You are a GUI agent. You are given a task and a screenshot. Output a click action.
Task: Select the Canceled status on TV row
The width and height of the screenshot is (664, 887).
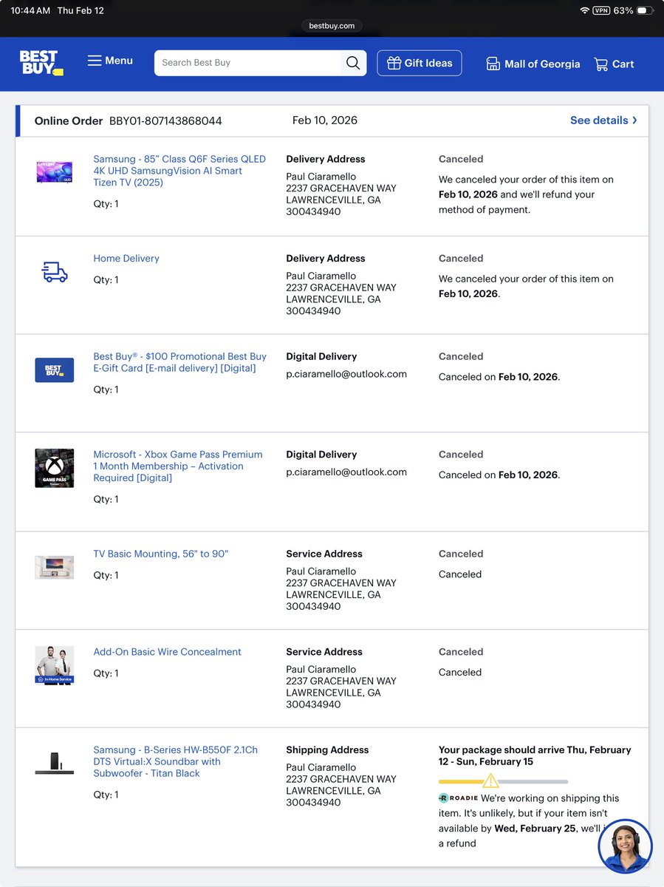tap(461, 159)
